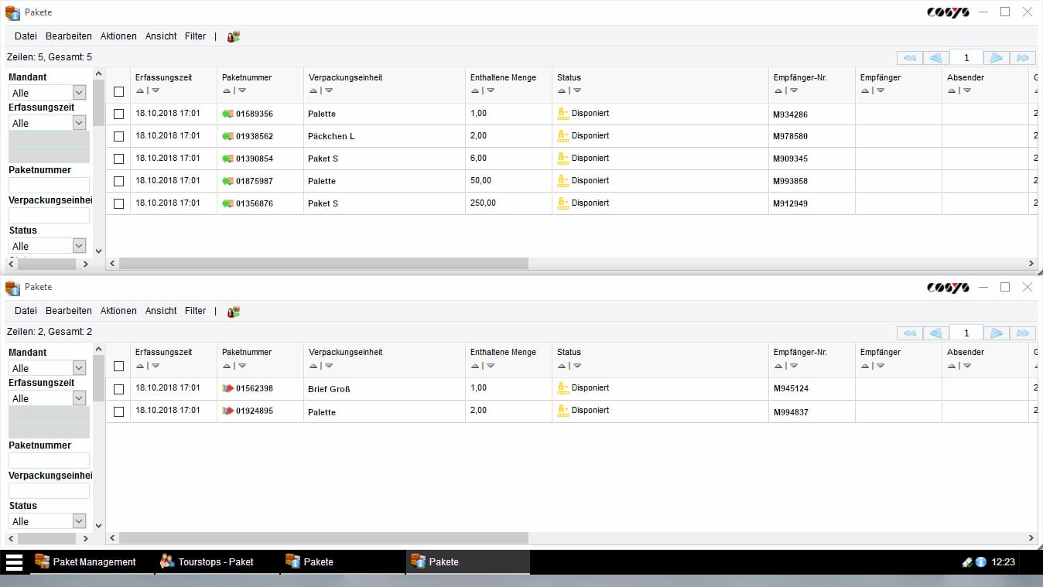Viewport: 1043px width, 587px height.
Task: Select checkbox for row with Paketnummer 01938562
Action: tap(118, 135)
